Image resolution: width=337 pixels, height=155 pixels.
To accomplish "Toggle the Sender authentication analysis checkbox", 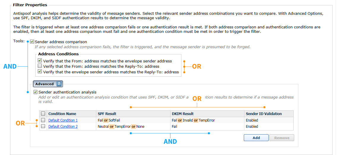I will (36, 92).
